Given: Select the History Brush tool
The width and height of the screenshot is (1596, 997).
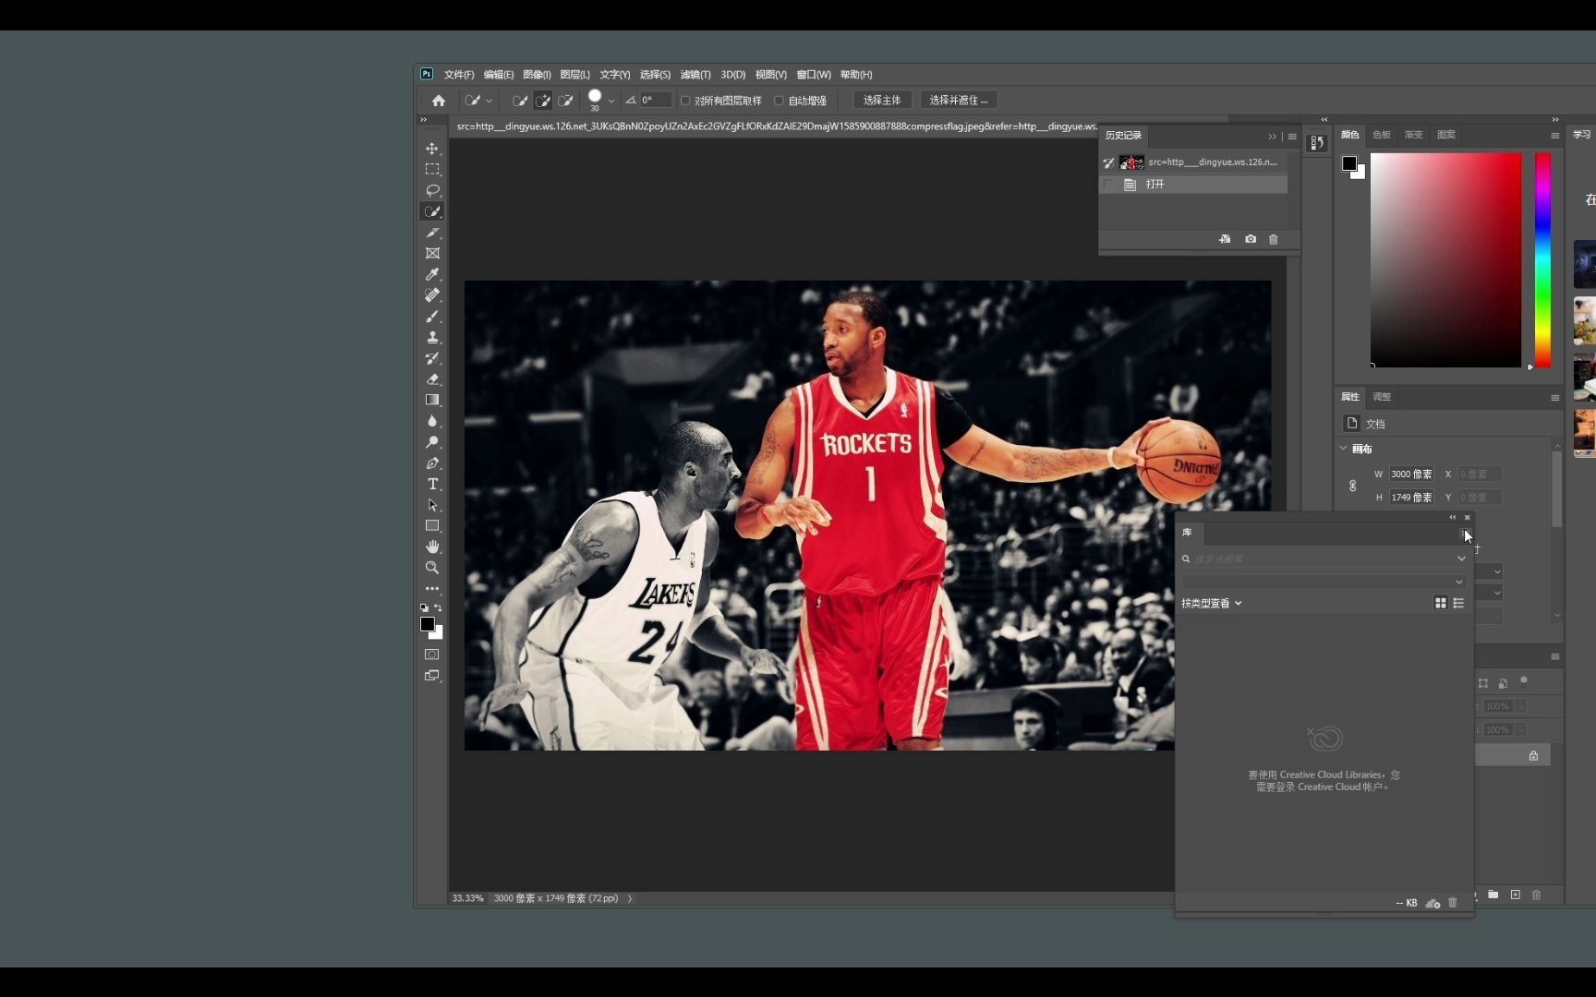Looking at the screenshot, I should coord(432,358).
